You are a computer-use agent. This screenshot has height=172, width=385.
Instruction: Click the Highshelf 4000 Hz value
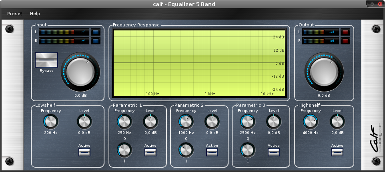[311, 133]
